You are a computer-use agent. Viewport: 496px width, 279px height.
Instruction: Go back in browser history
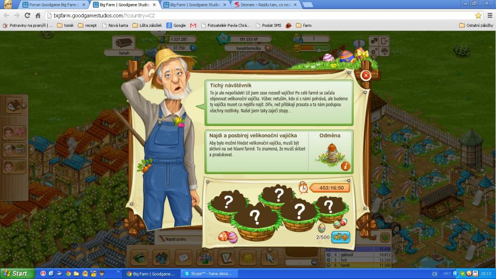(x=6, y=15)
